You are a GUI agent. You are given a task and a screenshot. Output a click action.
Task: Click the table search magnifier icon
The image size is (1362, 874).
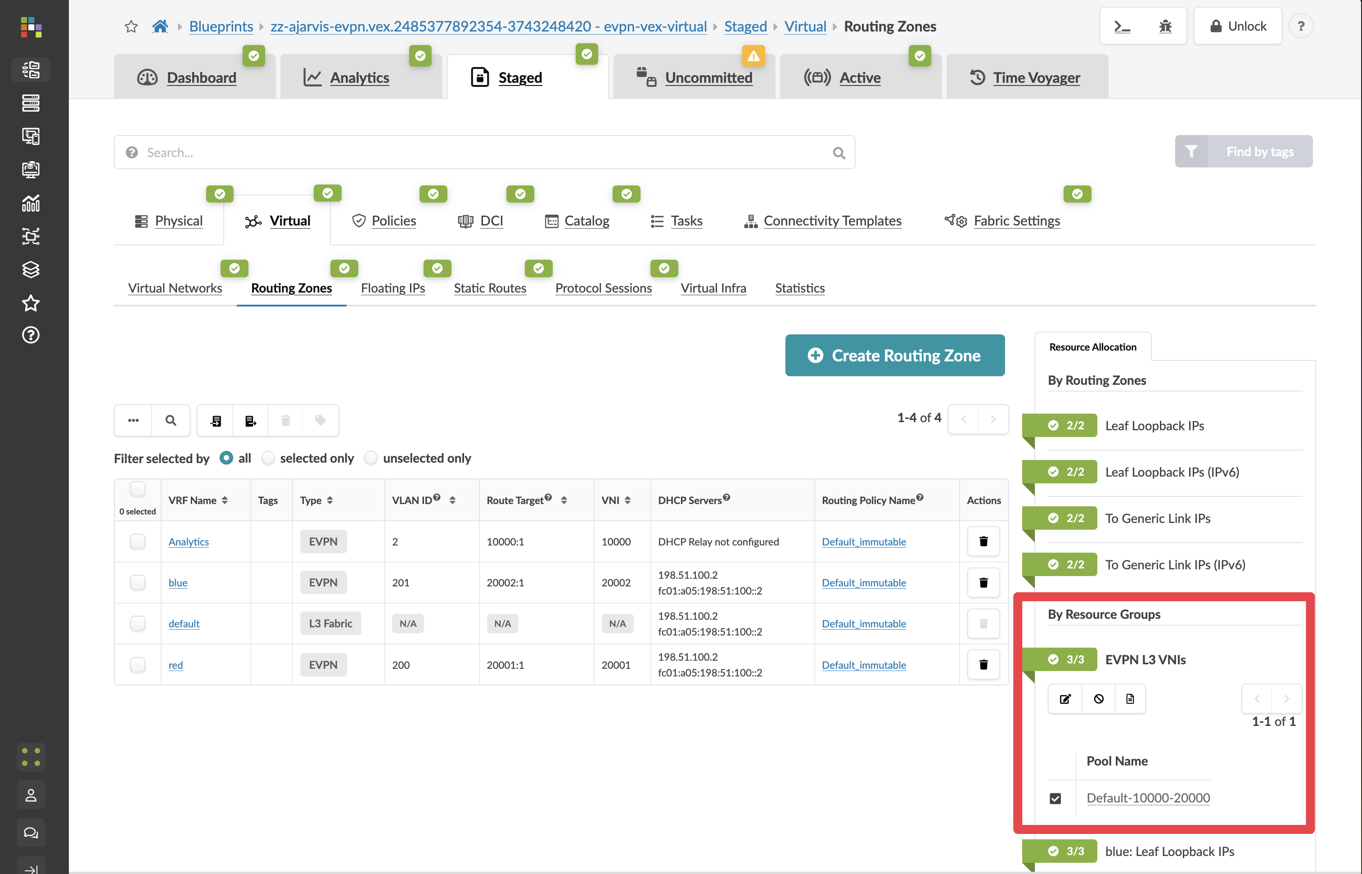click(x=170, y=420)
